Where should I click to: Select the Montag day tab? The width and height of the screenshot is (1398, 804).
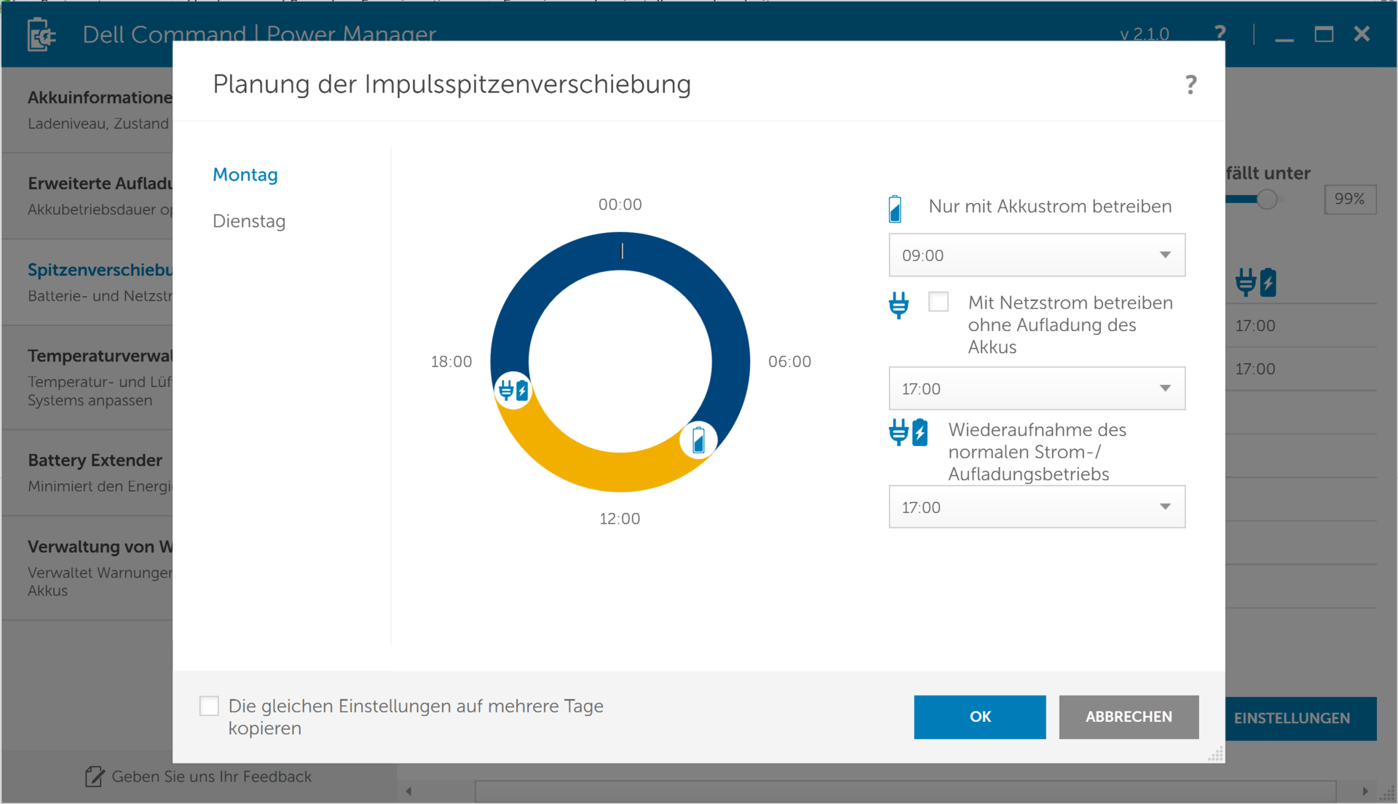tap(245, 175)
